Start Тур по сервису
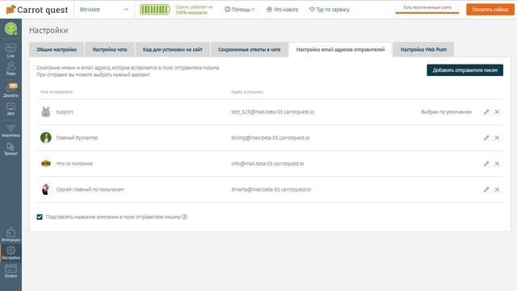Image resolution: width=517 pixels, height=291 pixels. 329,10
